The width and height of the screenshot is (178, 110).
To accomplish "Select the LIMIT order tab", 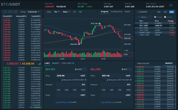I will pos(47,63).
